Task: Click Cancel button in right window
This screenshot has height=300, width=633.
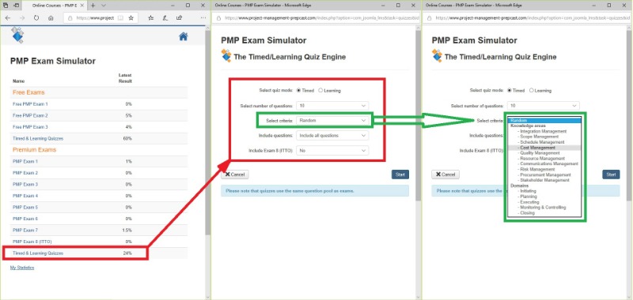Action: coord(445,174)
